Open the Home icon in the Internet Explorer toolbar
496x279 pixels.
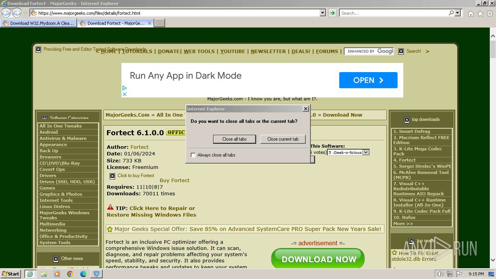click(x=470, y=14)
